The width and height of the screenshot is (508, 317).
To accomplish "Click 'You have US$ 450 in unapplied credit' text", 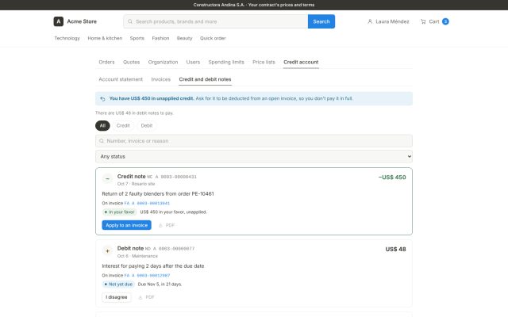I will [152, 98].
